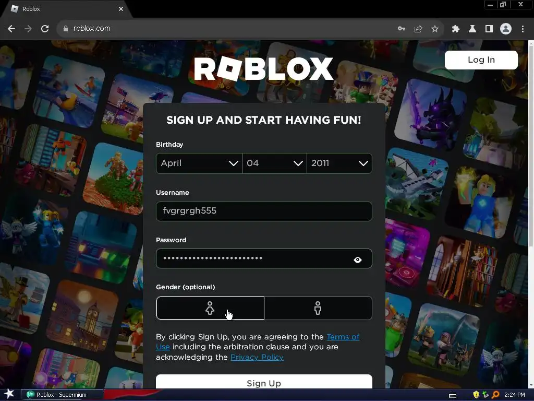Open the taskbar star start menu

(9, 394)
